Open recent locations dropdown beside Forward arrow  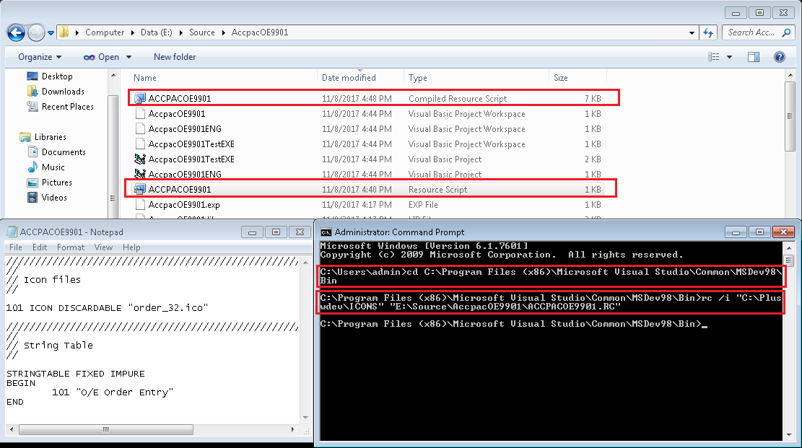click(x=51, y=33)
